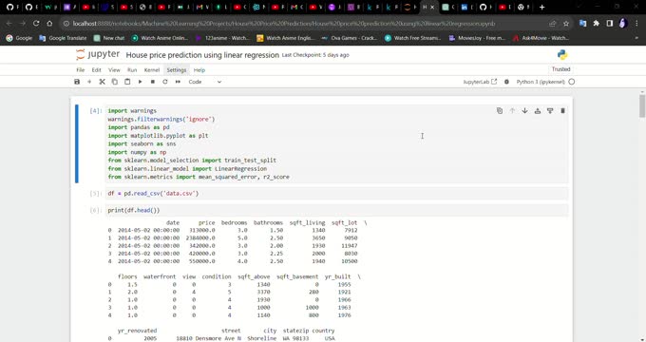Duplicate the cell with the cell copy icon
The height and width of the screenshot is (342, 646).
point(500,110)
